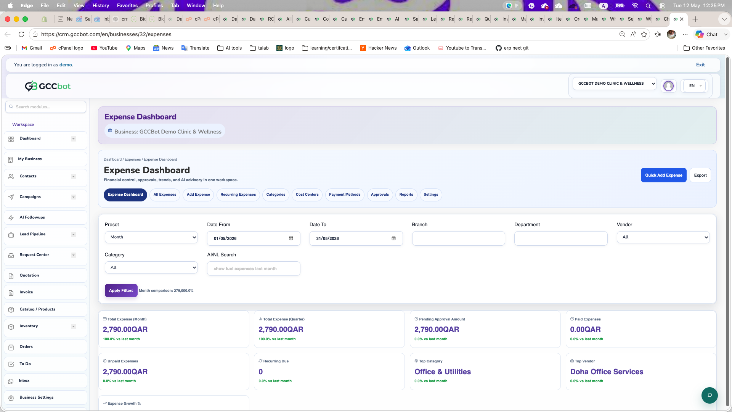Click the Search modules input field
The image size is (732, 412).
(46, 107)
